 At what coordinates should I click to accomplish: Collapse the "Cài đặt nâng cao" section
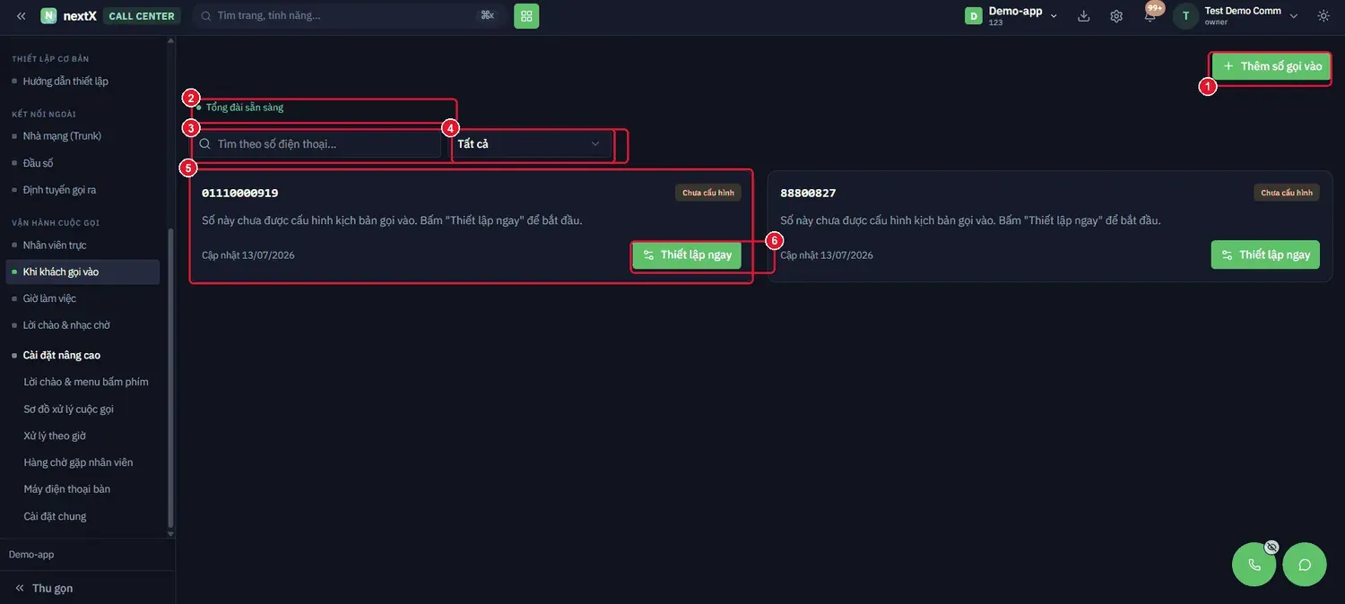(x=62, y=355)
